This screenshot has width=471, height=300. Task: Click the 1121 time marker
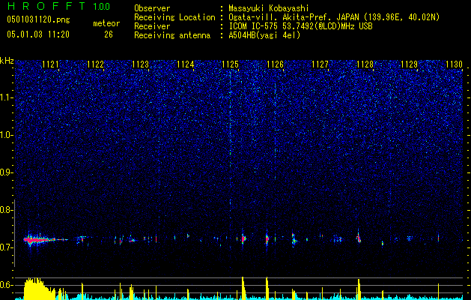[50, 64]
